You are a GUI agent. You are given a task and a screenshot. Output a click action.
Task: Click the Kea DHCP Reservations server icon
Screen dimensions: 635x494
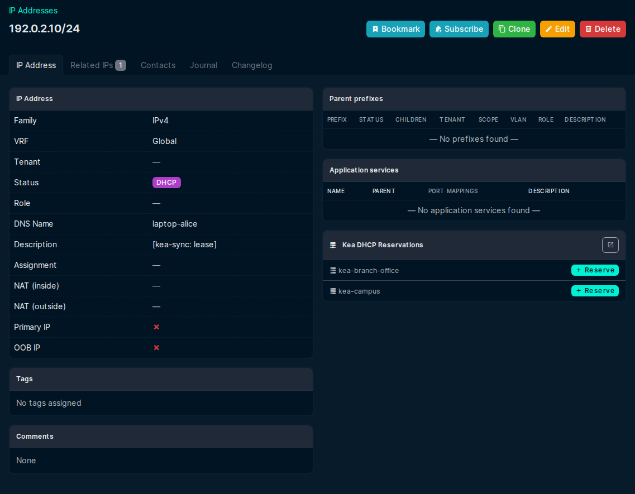[x=333, y=245]
